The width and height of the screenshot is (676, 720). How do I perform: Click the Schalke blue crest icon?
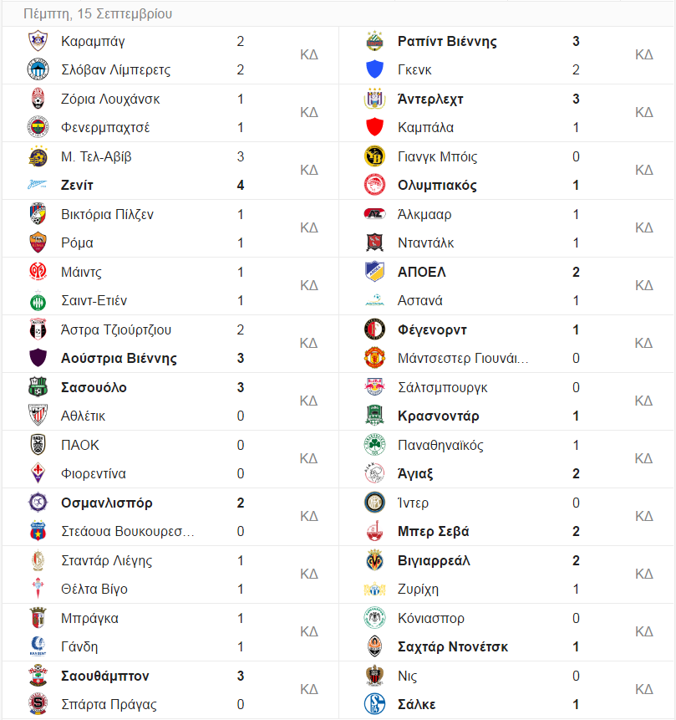[374, 704]
